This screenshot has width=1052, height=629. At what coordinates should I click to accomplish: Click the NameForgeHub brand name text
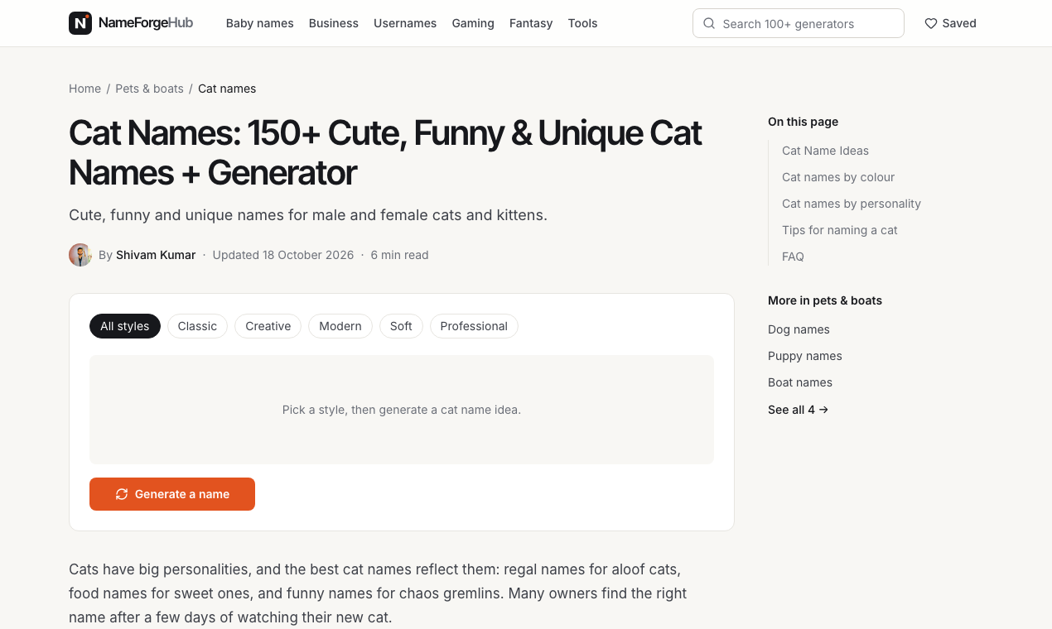pyautogui.click(x=146, y=23)
